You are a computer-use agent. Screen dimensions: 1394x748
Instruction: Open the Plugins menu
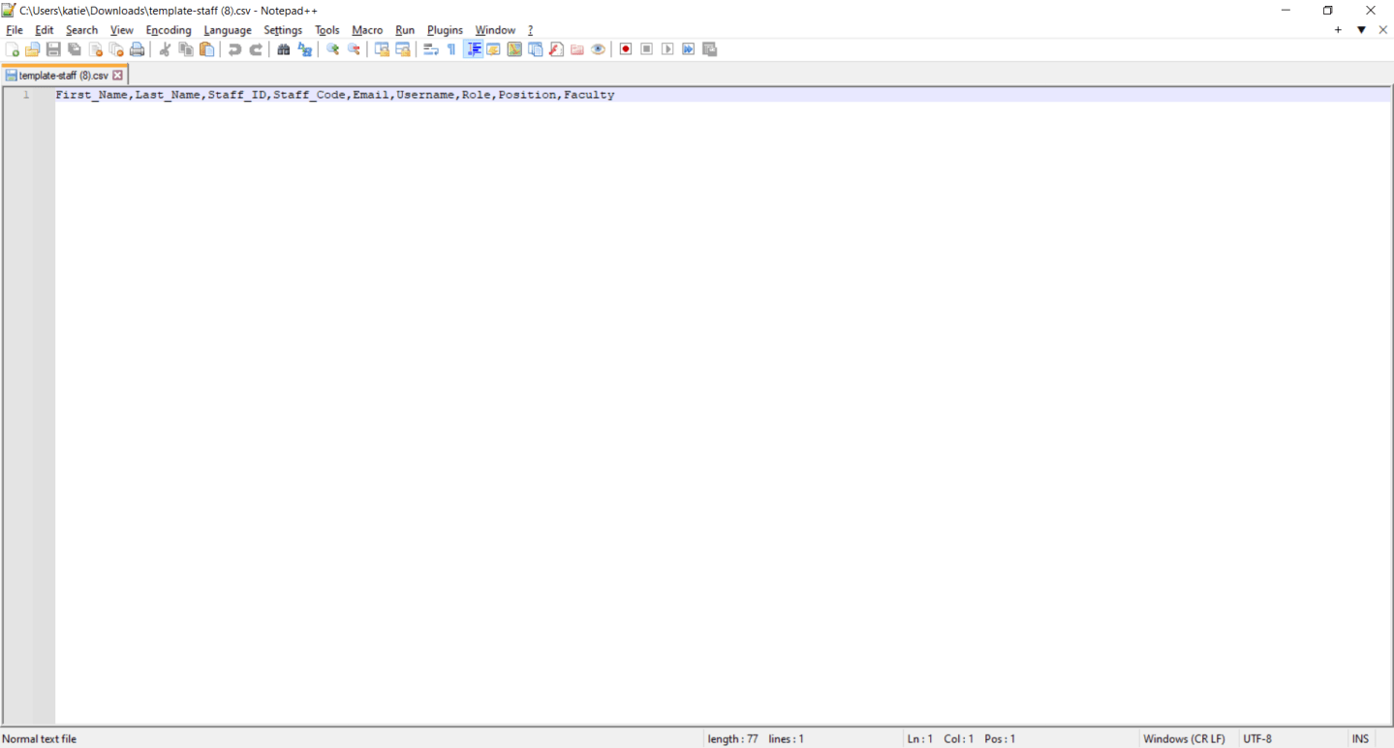(445, 30)
